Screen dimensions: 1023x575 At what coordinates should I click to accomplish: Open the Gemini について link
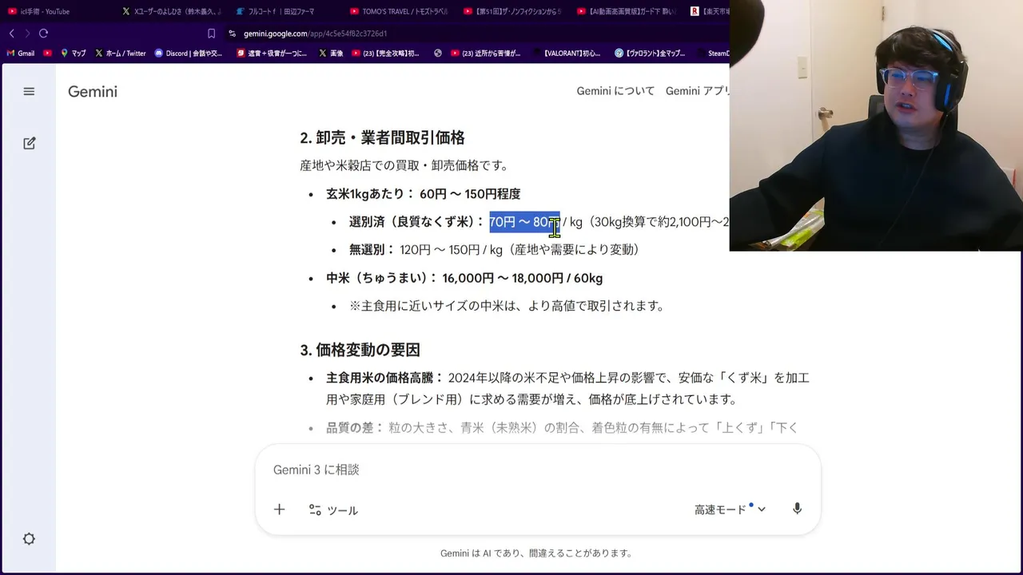point(615,91)
